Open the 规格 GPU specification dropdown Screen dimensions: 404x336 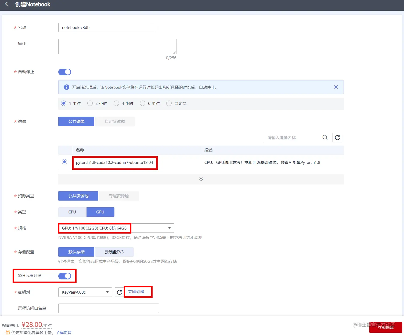pyautogui.click(x=116, y=228)
